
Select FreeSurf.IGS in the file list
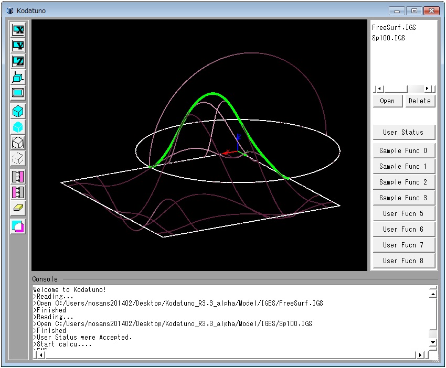coord(394,28)
